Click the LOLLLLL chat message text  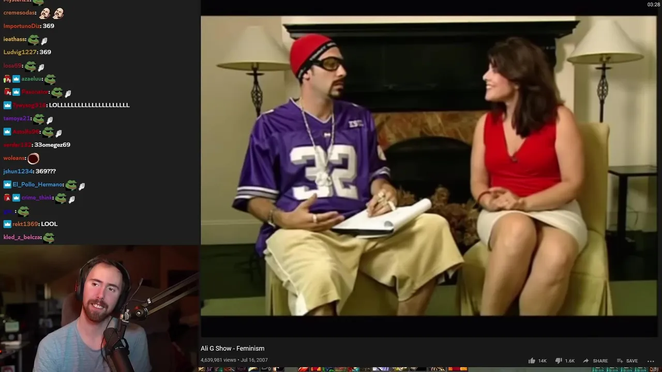click(x=89, y=105)
